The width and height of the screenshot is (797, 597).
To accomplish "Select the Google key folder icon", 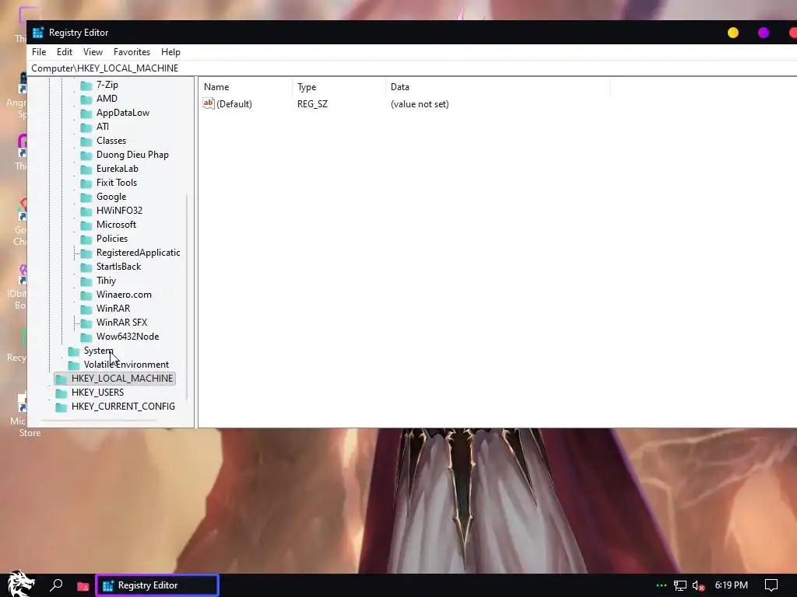I will pyautogui.click(x=86, y=197).
